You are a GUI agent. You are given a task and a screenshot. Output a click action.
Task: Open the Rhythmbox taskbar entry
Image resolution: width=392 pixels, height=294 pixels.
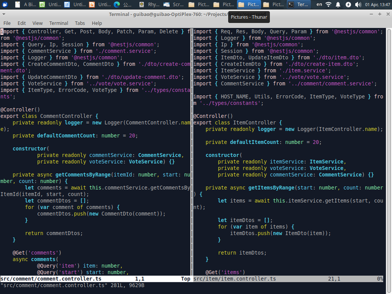coord(149,4)
